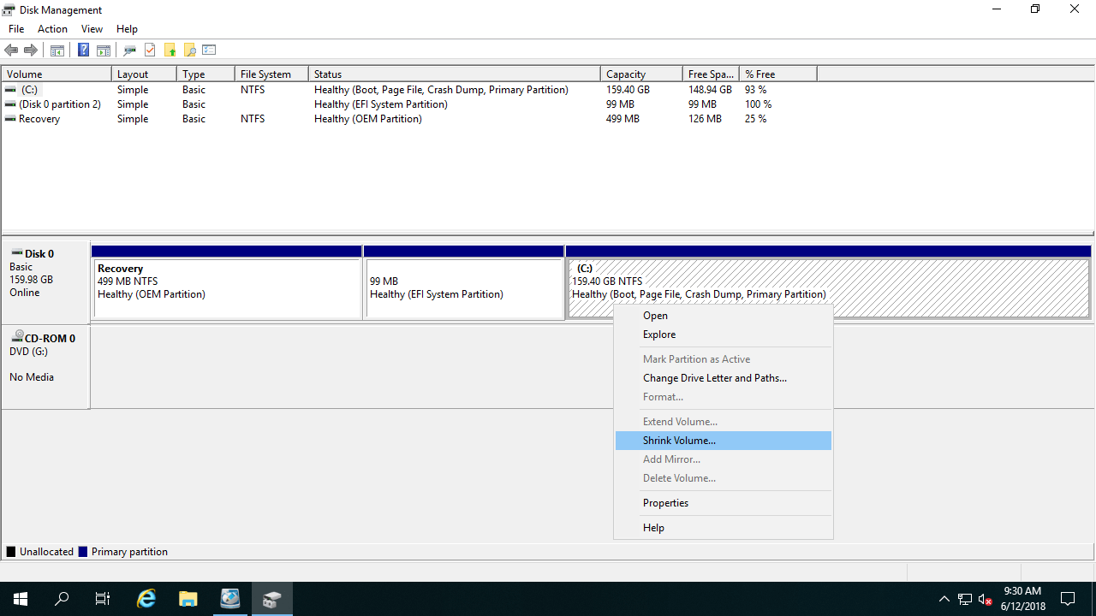This screenshot has width=1096, height=616.
Task: Click the Back navigation arrow toolbar icon
Action: click(11, 50)
